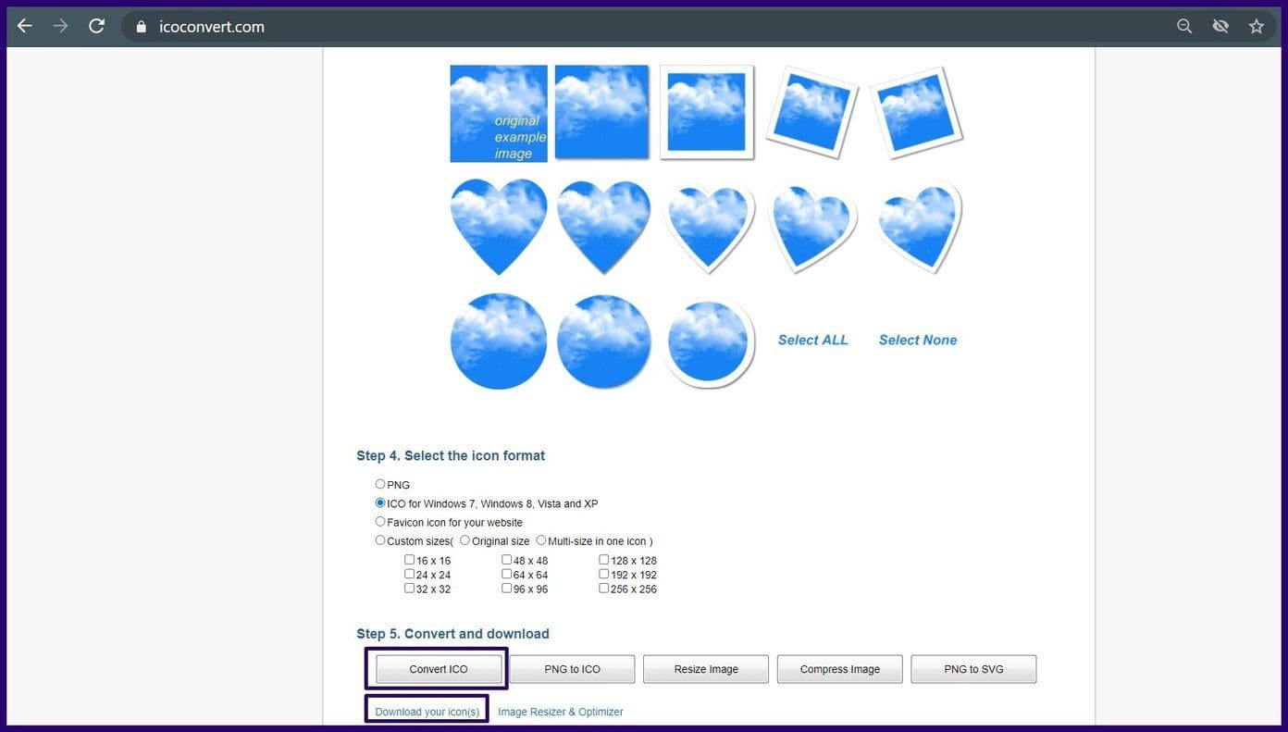Viewport: 1288px width, 732px height.
Task: Reload the icoconvert.com page
Action: (96, 26)
